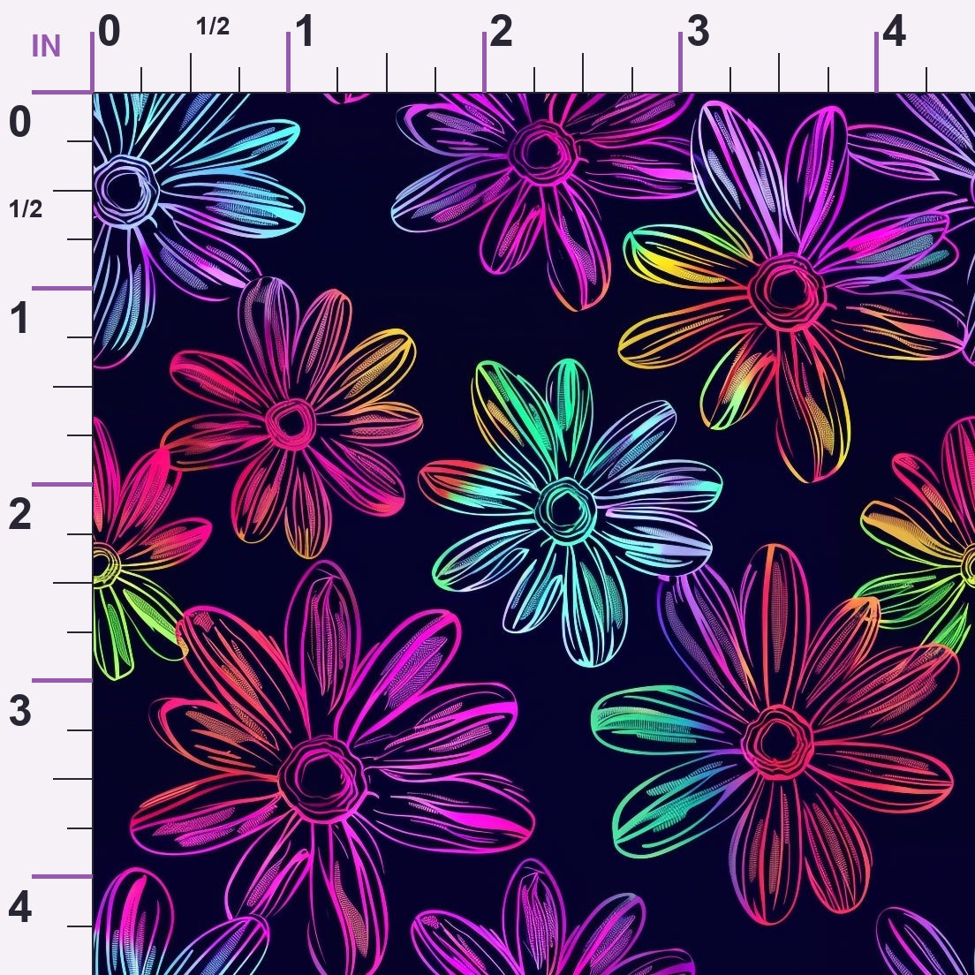This screenshot has height=975, width=975.
Task: Click the 4 mark on top ruler
Action: (x=894, y=31)
